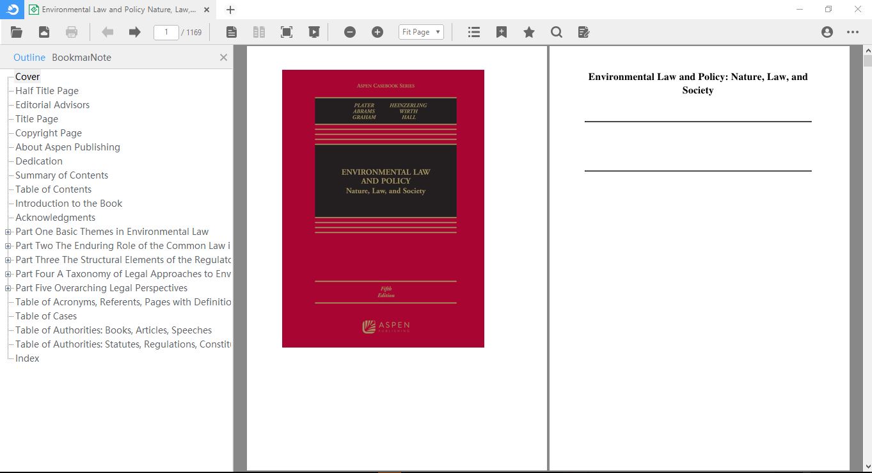The width and height of the screenshot is (872, 473).
Task: Select Part One Basic Themes in Environmental Law
Action: pos(112,232)
